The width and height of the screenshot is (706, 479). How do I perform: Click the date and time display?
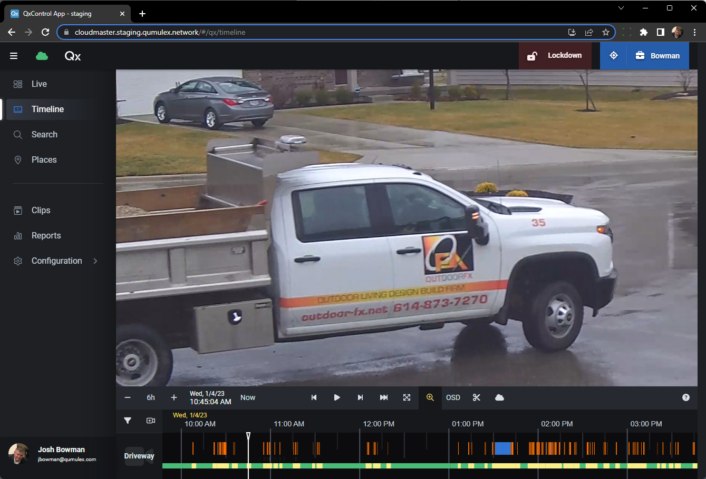tap(210, 397)
